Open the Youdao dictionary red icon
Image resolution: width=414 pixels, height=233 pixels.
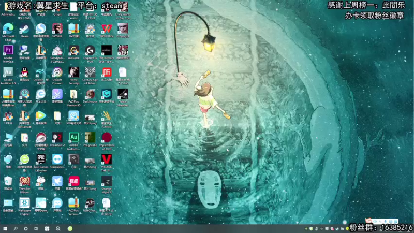[73, 181]
